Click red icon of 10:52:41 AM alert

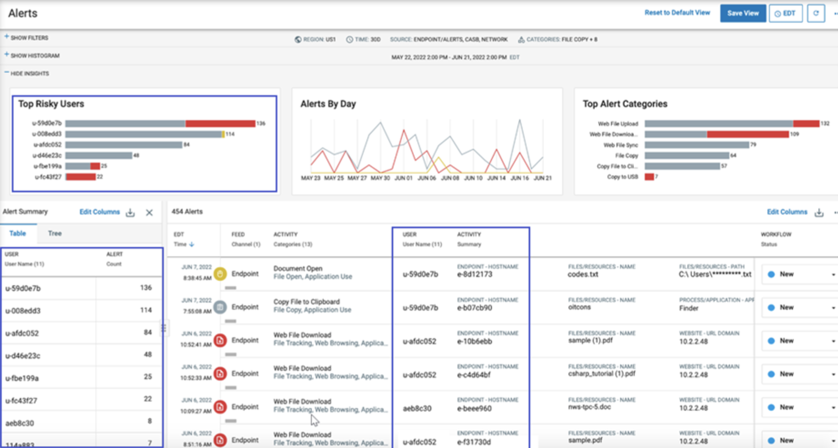point(220,340)
